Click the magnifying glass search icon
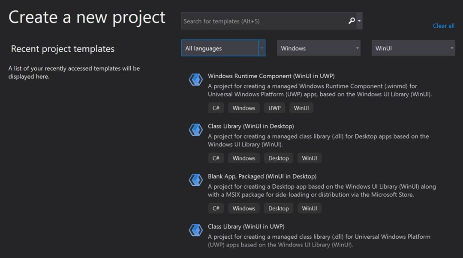 click(x=352, y=21)
